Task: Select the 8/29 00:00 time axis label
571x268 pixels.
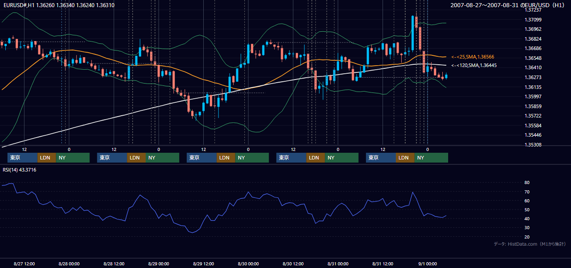Action: [159, 264]
